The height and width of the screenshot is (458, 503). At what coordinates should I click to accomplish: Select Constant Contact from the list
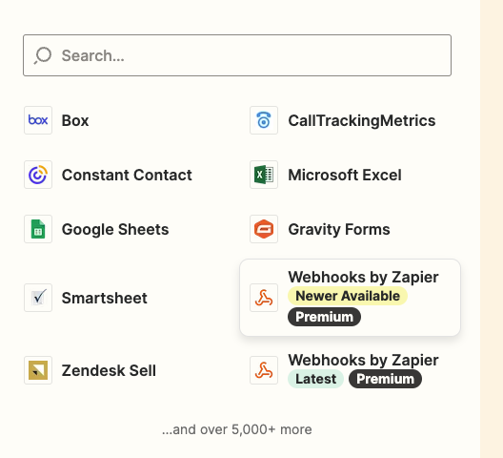(127, 175)
